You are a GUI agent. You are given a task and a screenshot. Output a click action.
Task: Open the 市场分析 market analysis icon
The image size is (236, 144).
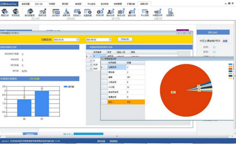pos(100,12)
